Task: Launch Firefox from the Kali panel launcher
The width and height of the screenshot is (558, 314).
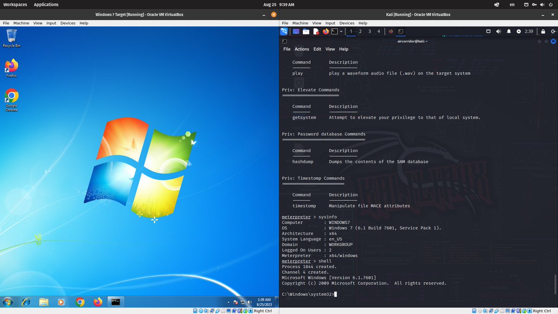Action: coord(325,31)
